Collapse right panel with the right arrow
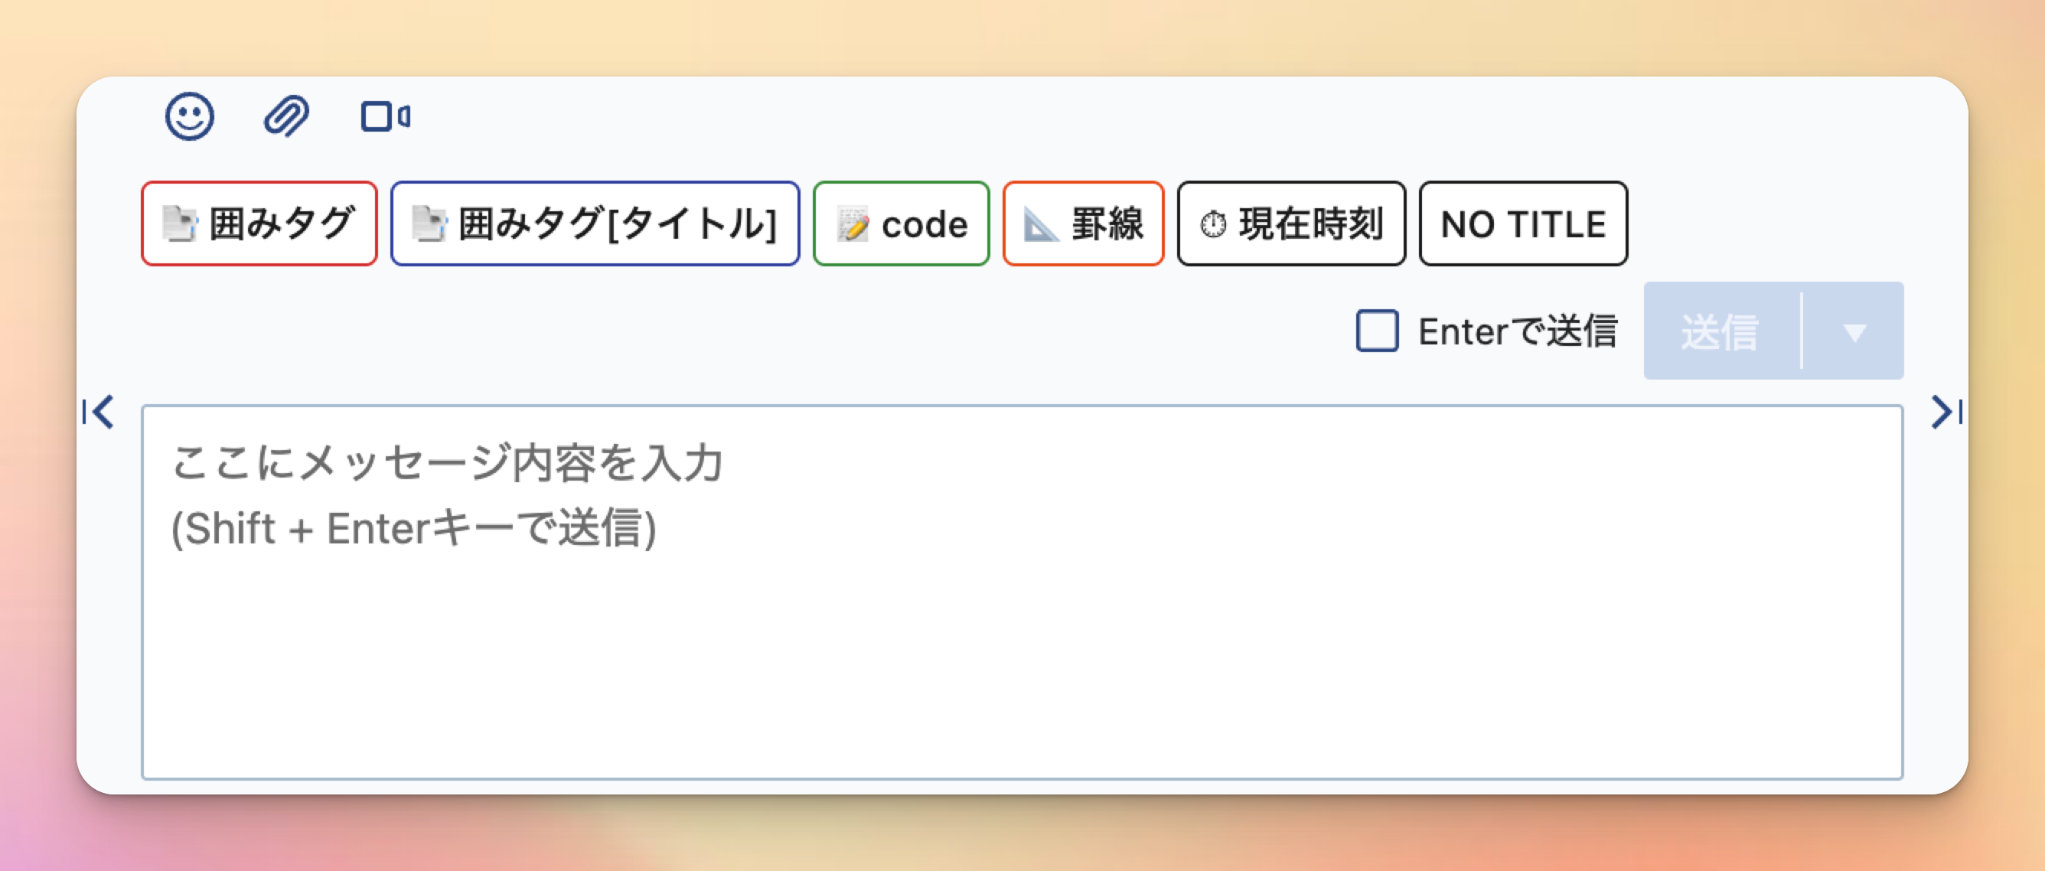This screenshot has width=2045, height=871. click(x=1946, y=412)
